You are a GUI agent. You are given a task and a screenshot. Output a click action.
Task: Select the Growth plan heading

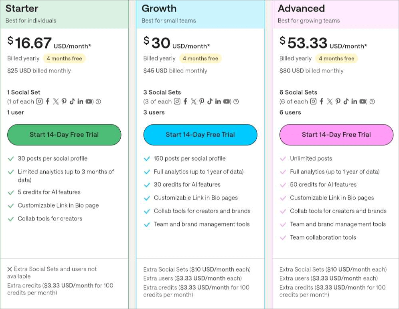(159, 8)
